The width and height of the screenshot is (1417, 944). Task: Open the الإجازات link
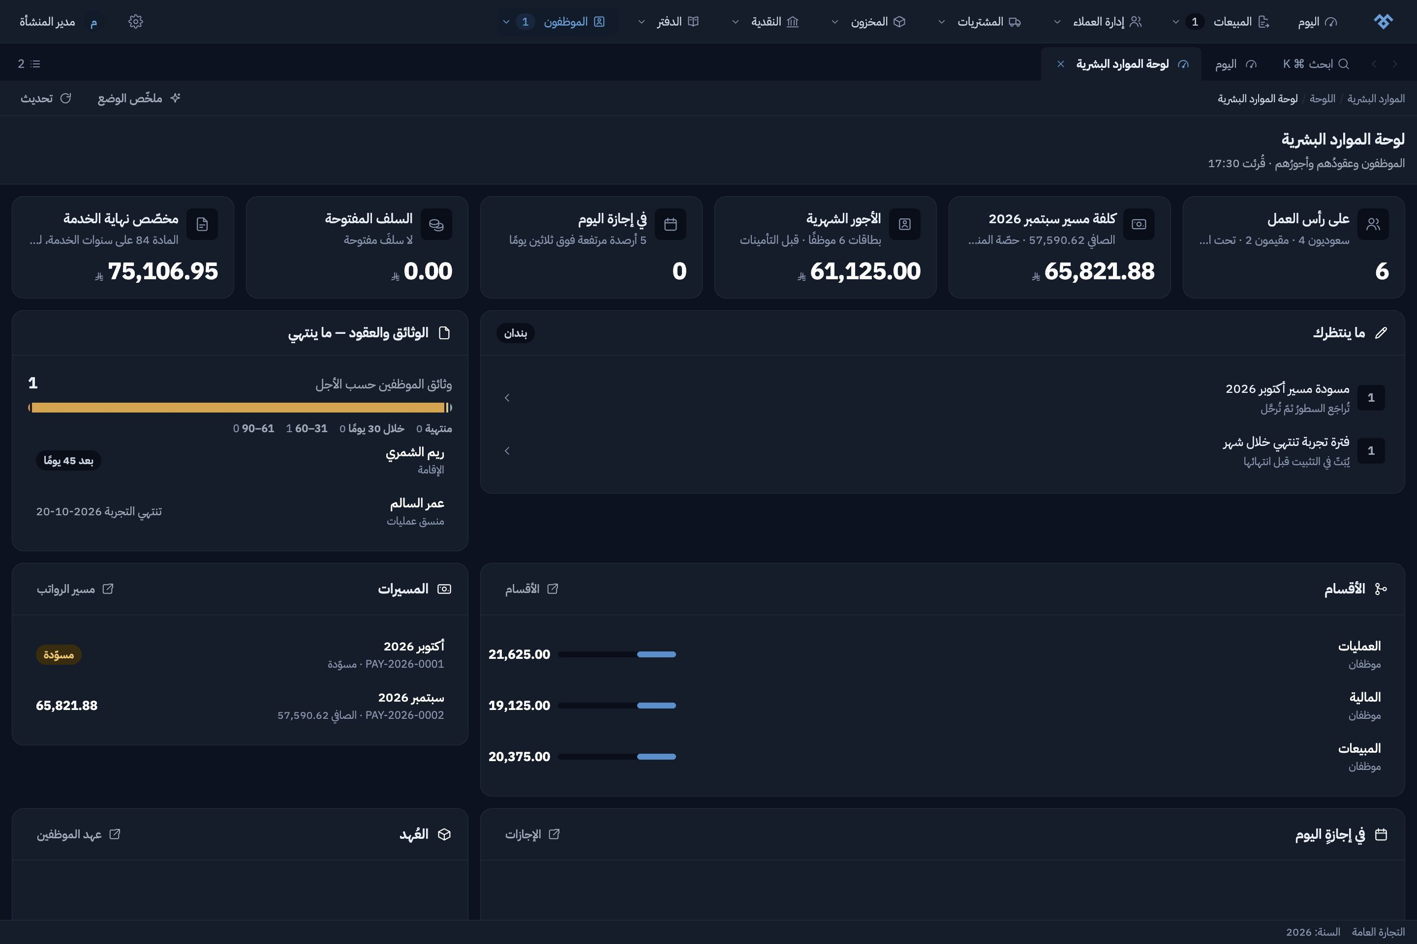tap(532, 834)
